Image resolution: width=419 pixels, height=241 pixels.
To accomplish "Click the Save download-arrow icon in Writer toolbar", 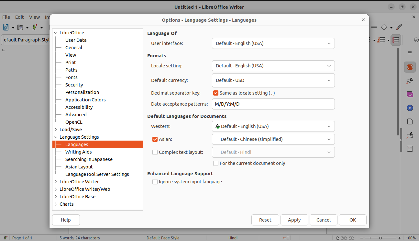I will click(34, 28).
